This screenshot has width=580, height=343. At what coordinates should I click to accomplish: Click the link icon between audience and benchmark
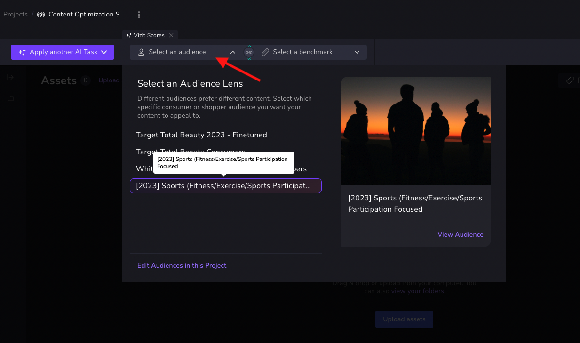[x=249, y=52]
